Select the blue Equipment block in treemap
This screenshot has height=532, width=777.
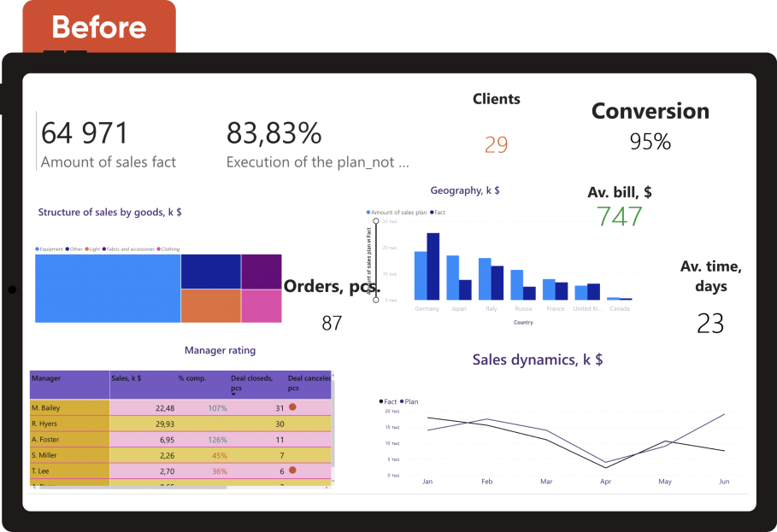108,289
